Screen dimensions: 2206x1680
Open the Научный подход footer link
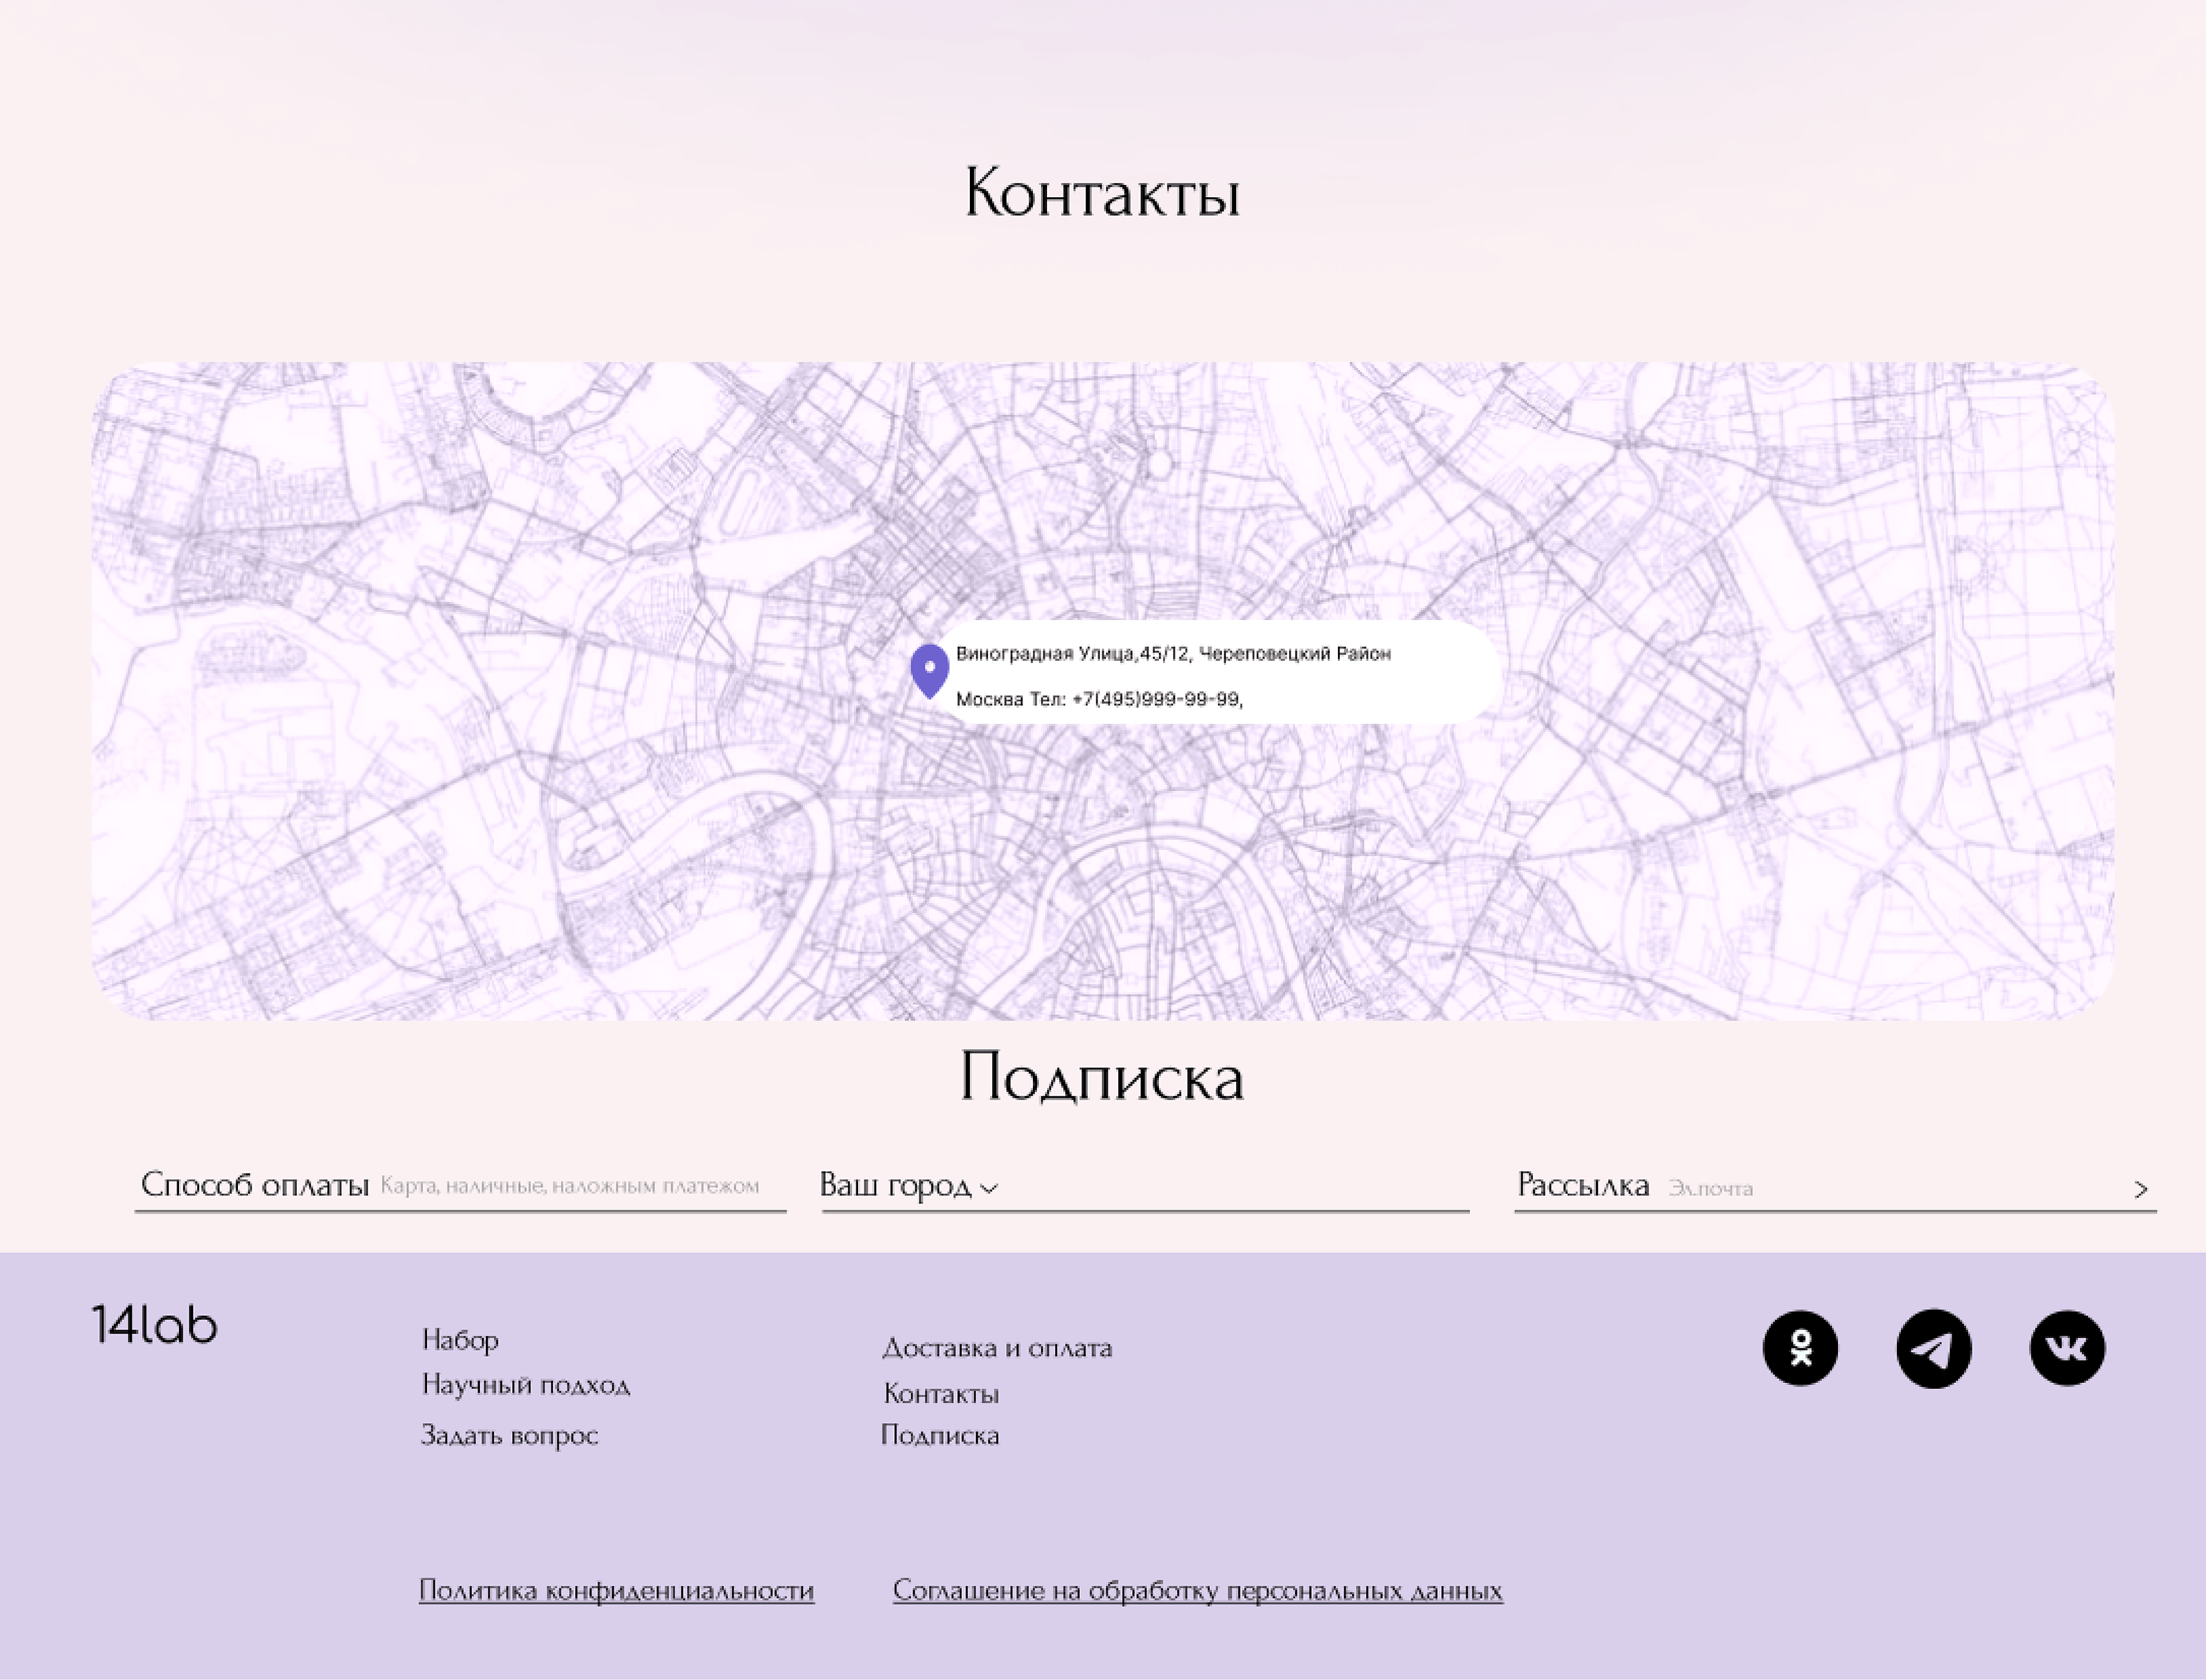[526, 1385]
